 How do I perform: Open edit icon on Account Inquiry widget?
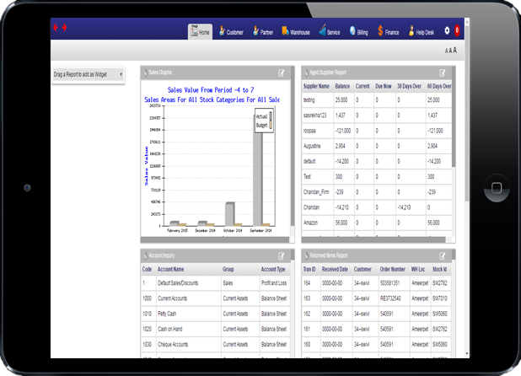(282, 255)
